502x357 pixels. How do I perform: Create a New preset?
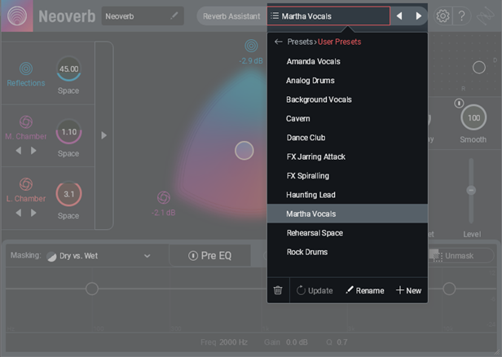click(x=408, y=290)
